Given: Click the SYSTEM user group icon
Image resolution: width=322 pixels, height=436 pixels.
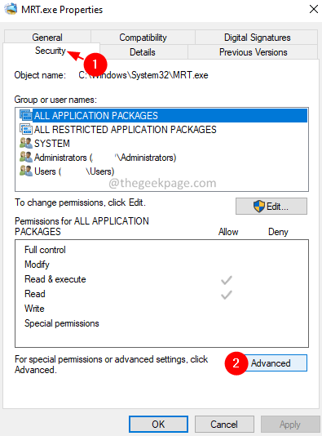Looking at the screenshot, I should click(26, 143).
